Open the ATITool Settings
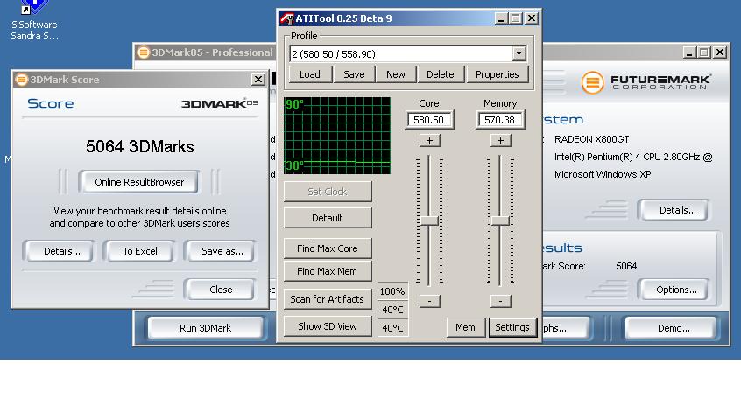This screenshot has width=741, height=420. pos(512,327)
